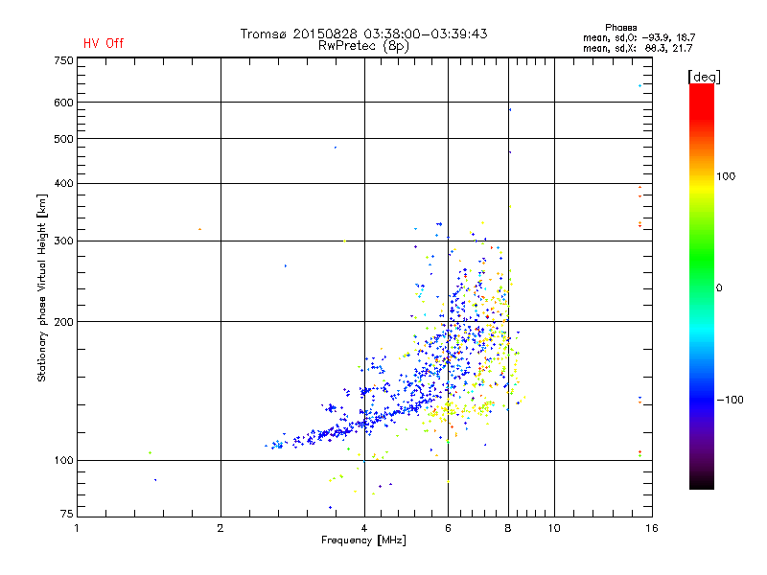Click the x-axis tick label '6'

448,528
